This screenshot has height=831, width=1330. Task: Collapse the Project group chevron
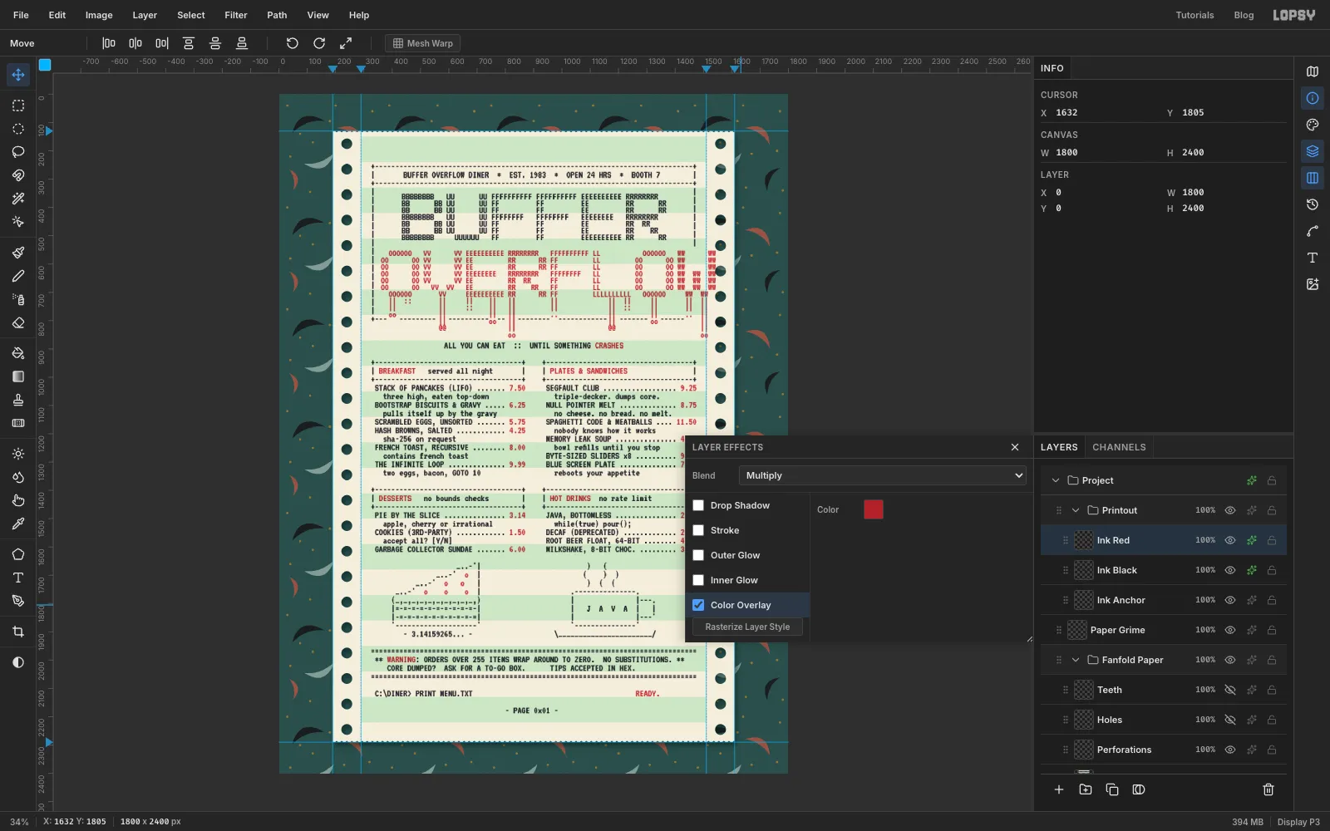click(1056, 480)
